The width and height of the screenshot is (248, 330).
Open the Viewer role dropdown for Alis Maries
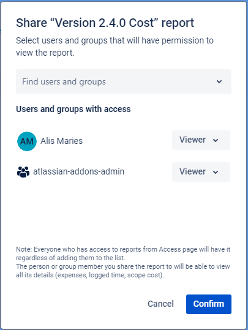point(201,140)
